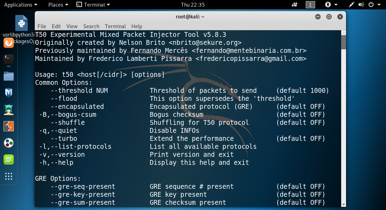Viewport: 386px width, 210px height.
Task: Show all applications grid
Action: 9,176
